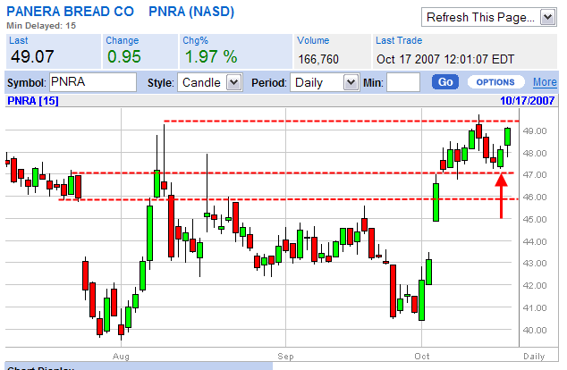This screenshot has height=370, width=567.
Task: Open the More link
Action: coord(545,82)
